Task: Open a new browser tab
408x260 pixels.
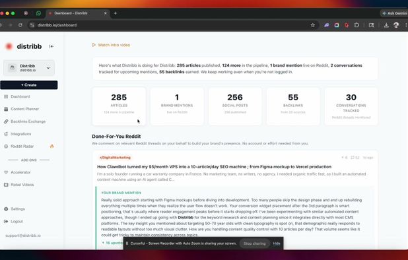Action: point(116,13)
